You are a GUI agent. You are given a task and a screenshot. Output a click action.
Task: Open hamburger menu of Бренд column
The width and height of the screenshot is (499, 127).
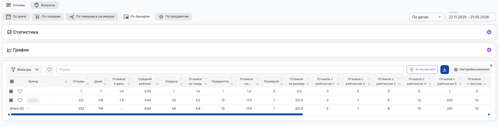[66, 82]
